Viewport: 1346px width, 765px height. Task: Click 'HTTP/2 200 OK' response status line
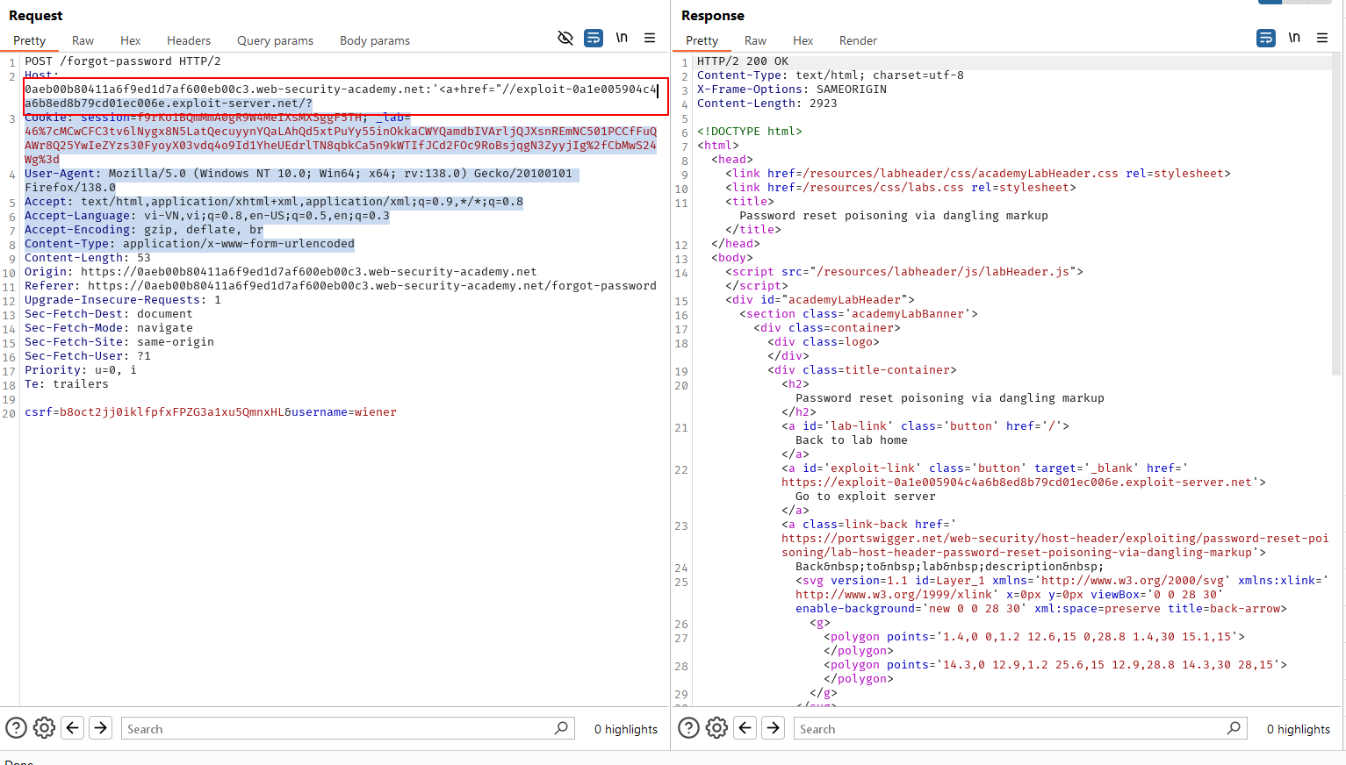(x=743, y=61)
